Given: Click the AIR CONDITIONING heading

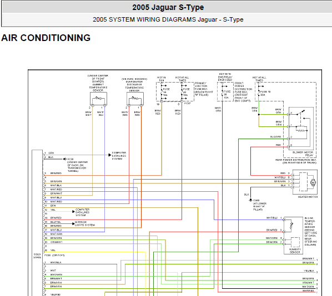Looking at the screenshot, I should [46, 38].
